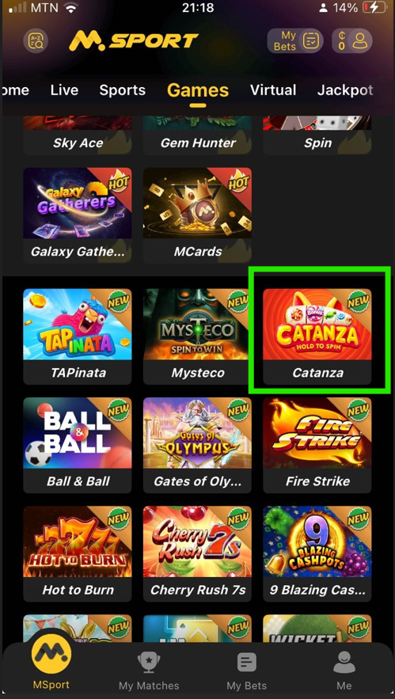The width and height of the screenshot is (395, 699).
Task: Launch the Catanza game
Action: tap(317, 336)
